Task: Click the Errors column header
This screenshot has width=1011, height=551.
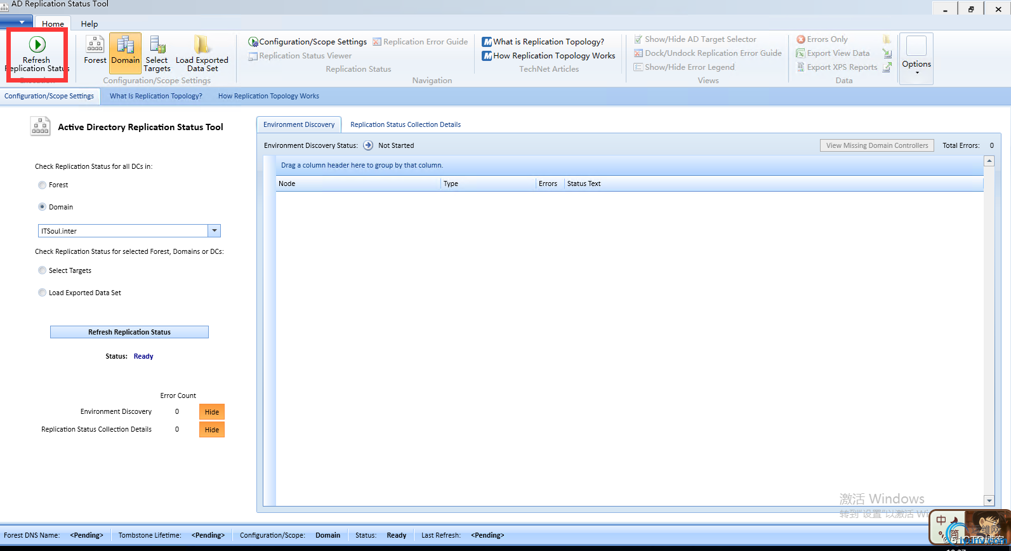Action: click(x=550, y=183)
